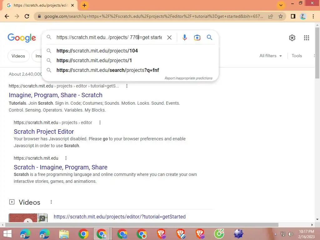Open the browser side panel
This screenshot has height=240, width=320.
(293, 16)
